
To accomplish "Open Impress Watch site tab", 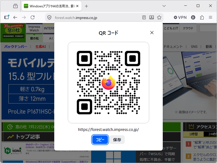I will (34, 28).
